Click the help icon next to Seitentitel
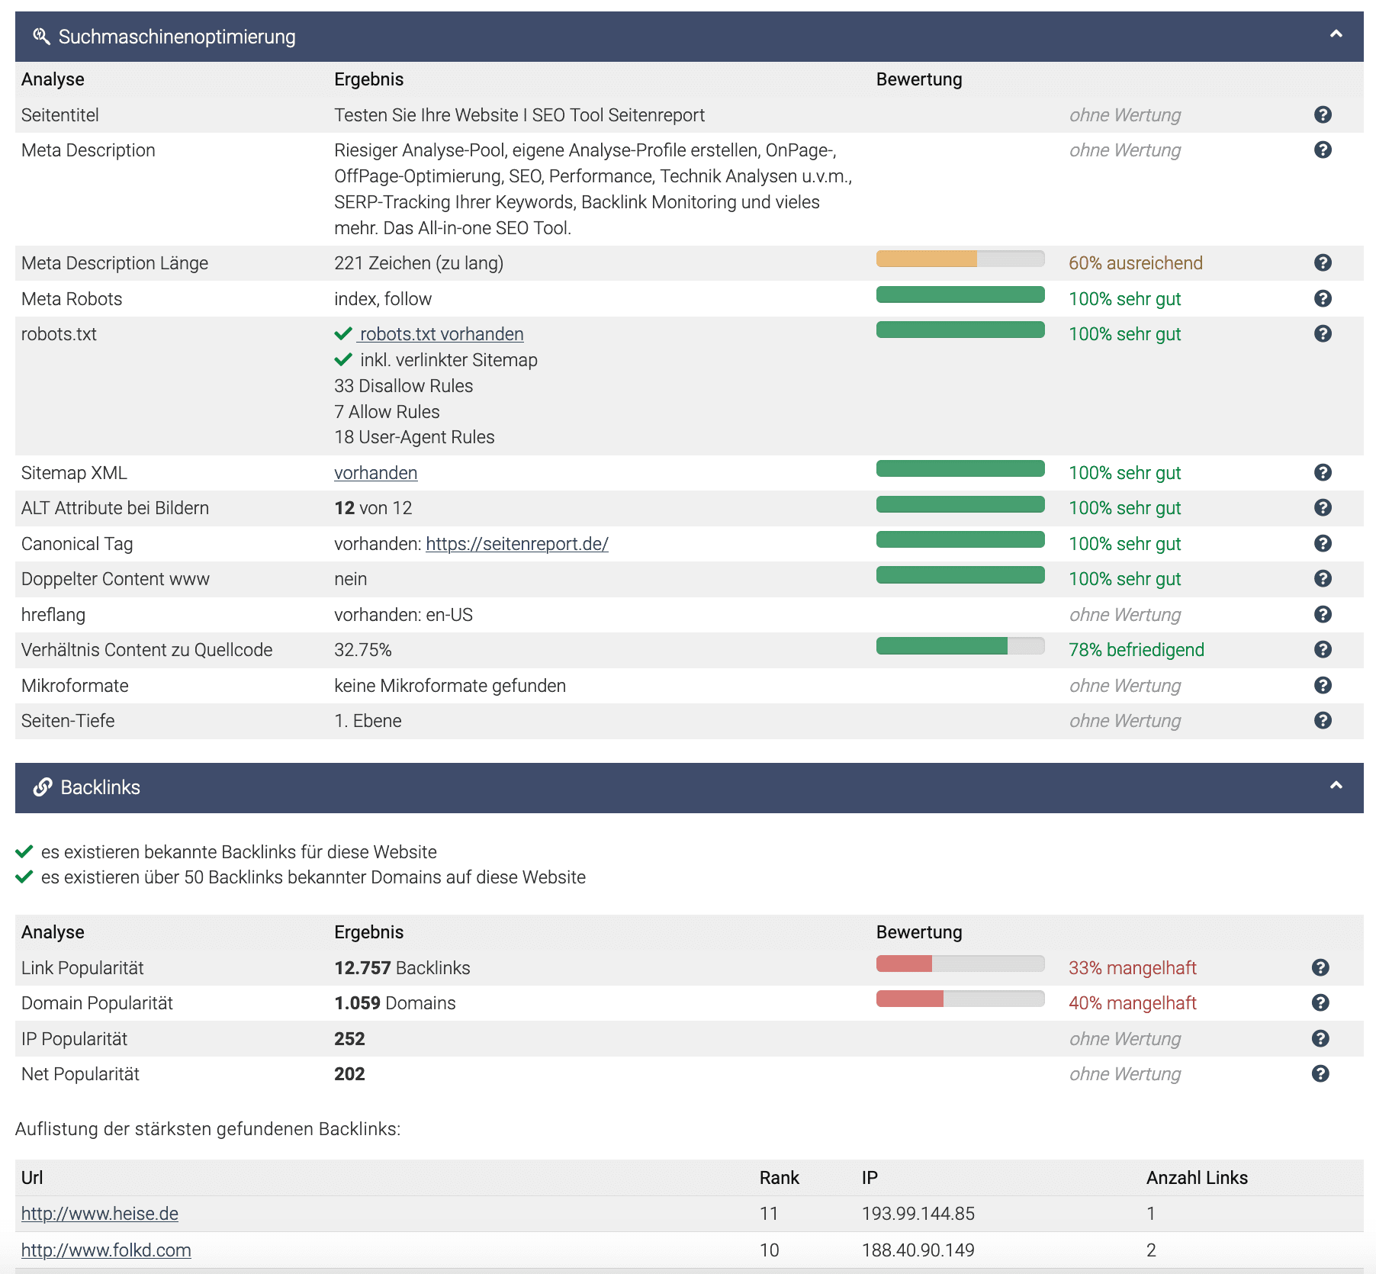 1323,114
